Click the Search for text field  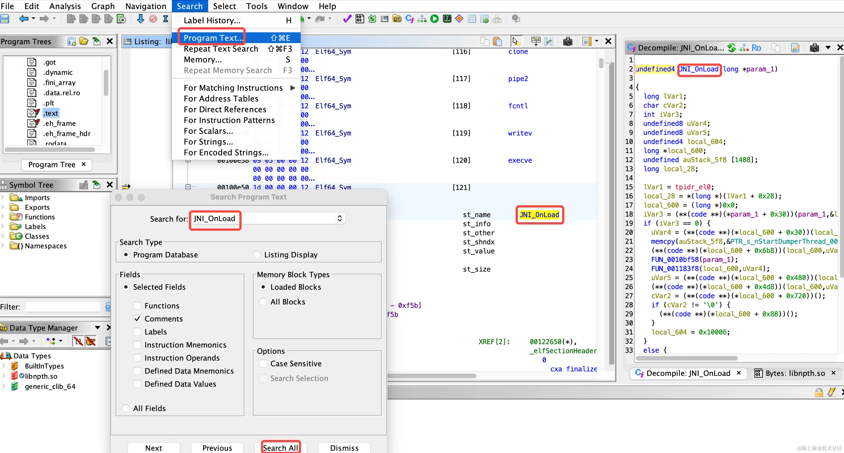(x=263, y=219)
